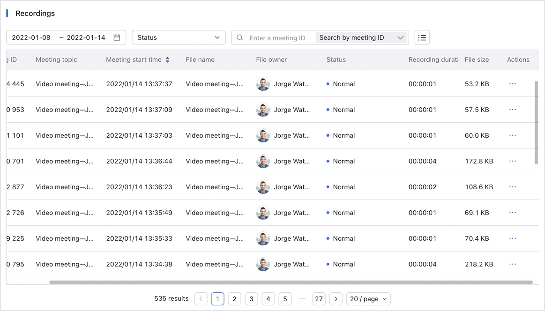Open the calendar date range picker icon
The height and width of the screenshot is (311, 545).
pyautogui.click(x=117, y=37)
